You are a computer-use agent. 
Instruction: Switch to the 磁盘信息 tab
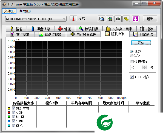pyautogui.click(x=41, y=29)
